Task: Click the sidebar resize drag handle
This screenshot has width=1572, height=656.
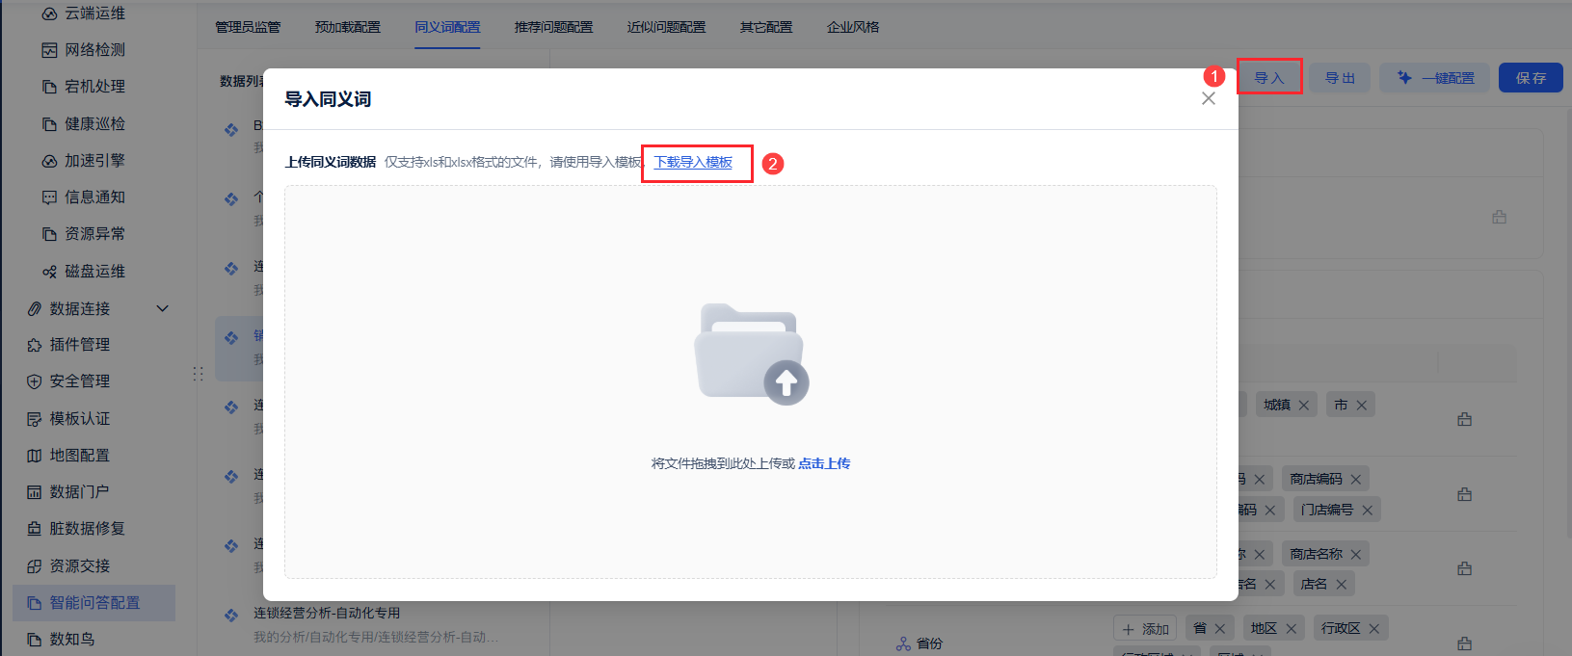Action: pos(199,374)
